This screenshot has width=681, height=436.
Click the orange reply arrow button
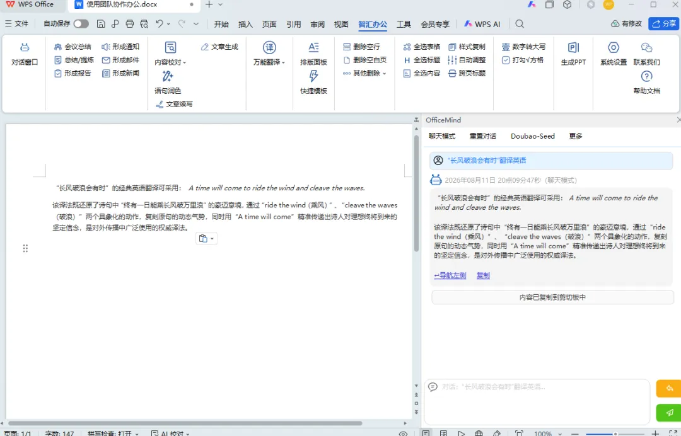tap(669, 389)
